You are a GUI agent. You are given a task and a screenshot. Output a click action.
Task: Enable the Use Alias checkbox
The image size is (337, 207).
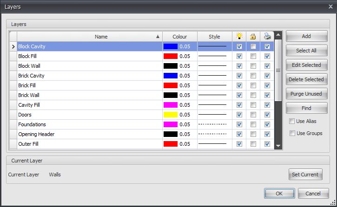click(292, 121)
